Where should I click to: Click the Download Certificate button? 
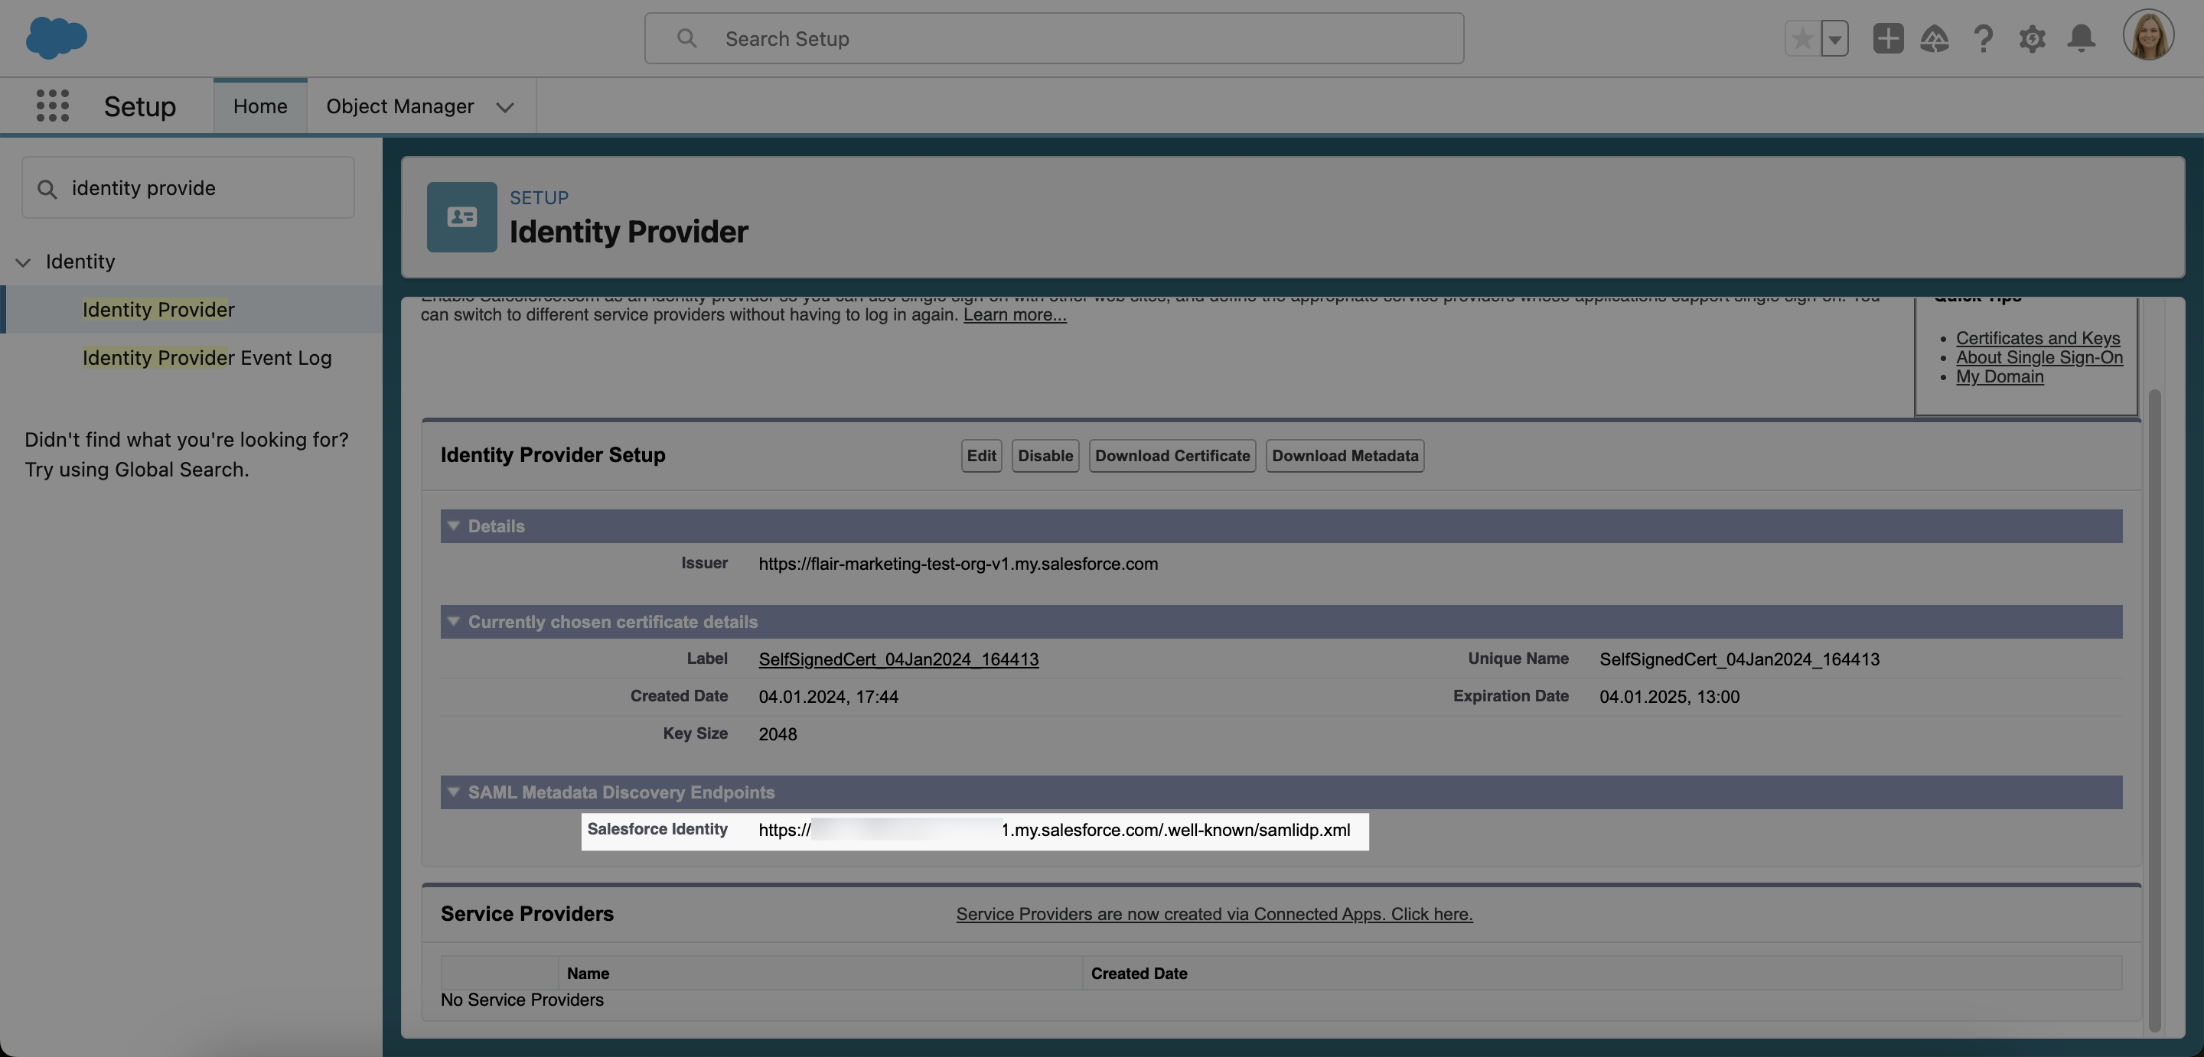pyautogui.click(x=1172, y=455)
